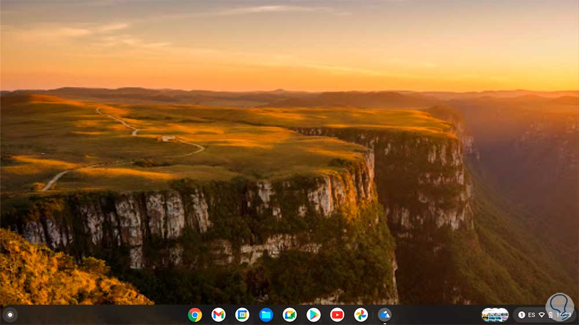The height and width of the screenshot is (325, 579).
Task: Open Gmail from the shelf
Action: coord(219,315)
